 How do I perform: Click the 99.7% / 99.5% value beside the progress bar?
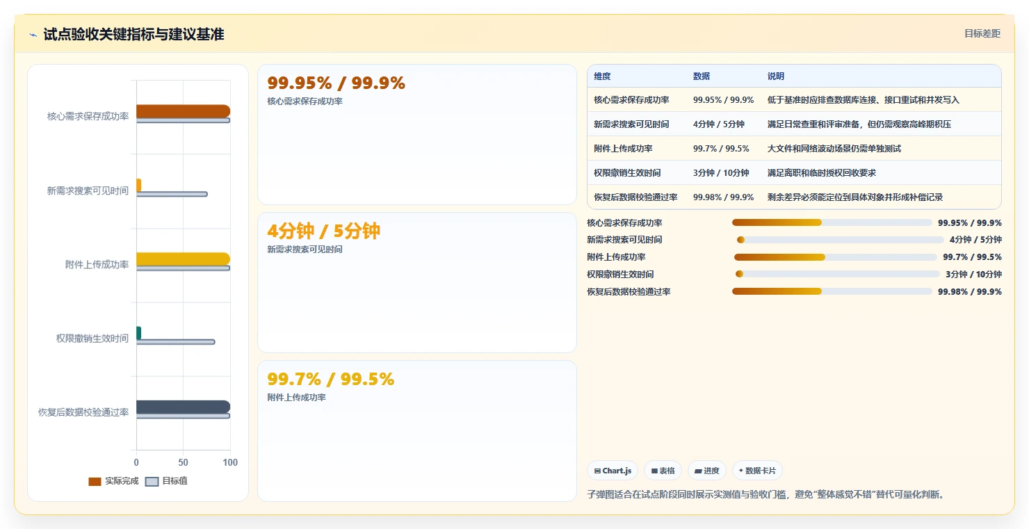[x=972, y=257]
